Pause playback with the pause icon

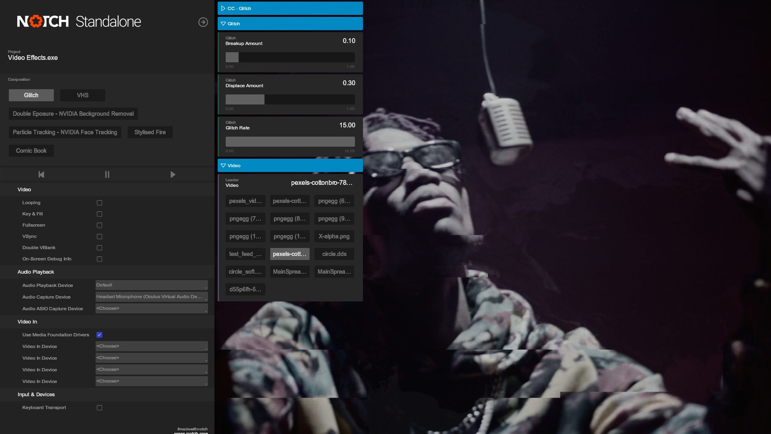[107, 174]
